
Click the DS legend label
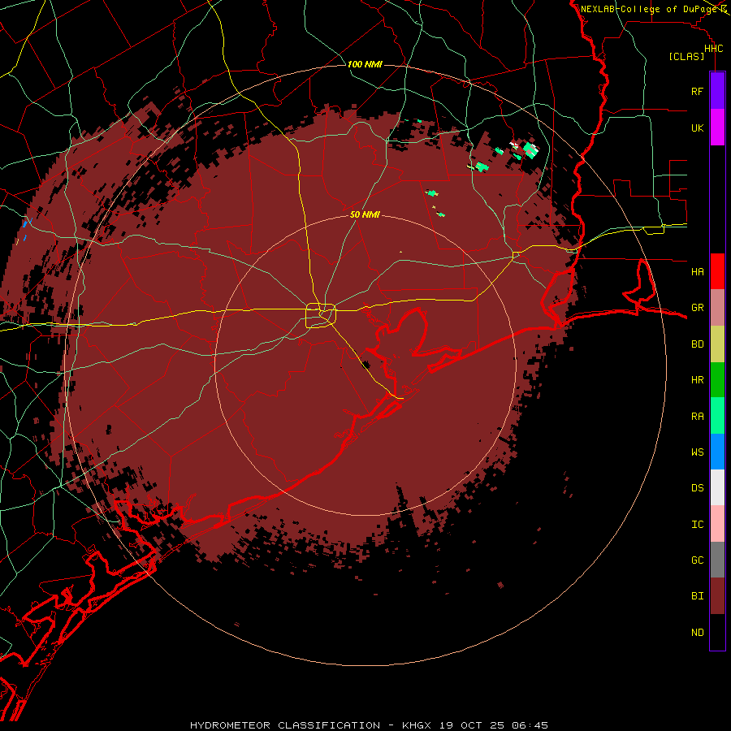point(697,488)
